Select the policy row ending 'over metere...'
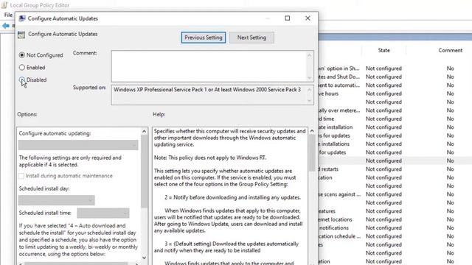472x265 pixels. (395, 110)
